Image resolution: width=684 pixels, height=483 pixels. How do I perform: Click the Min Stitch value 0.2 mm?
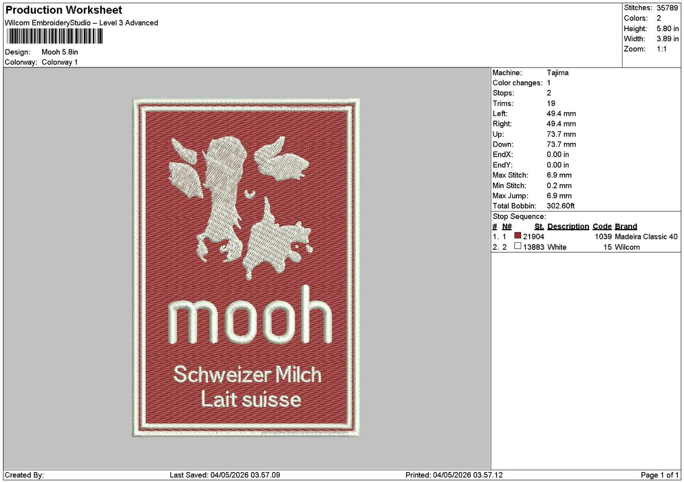tap(559, 185)
